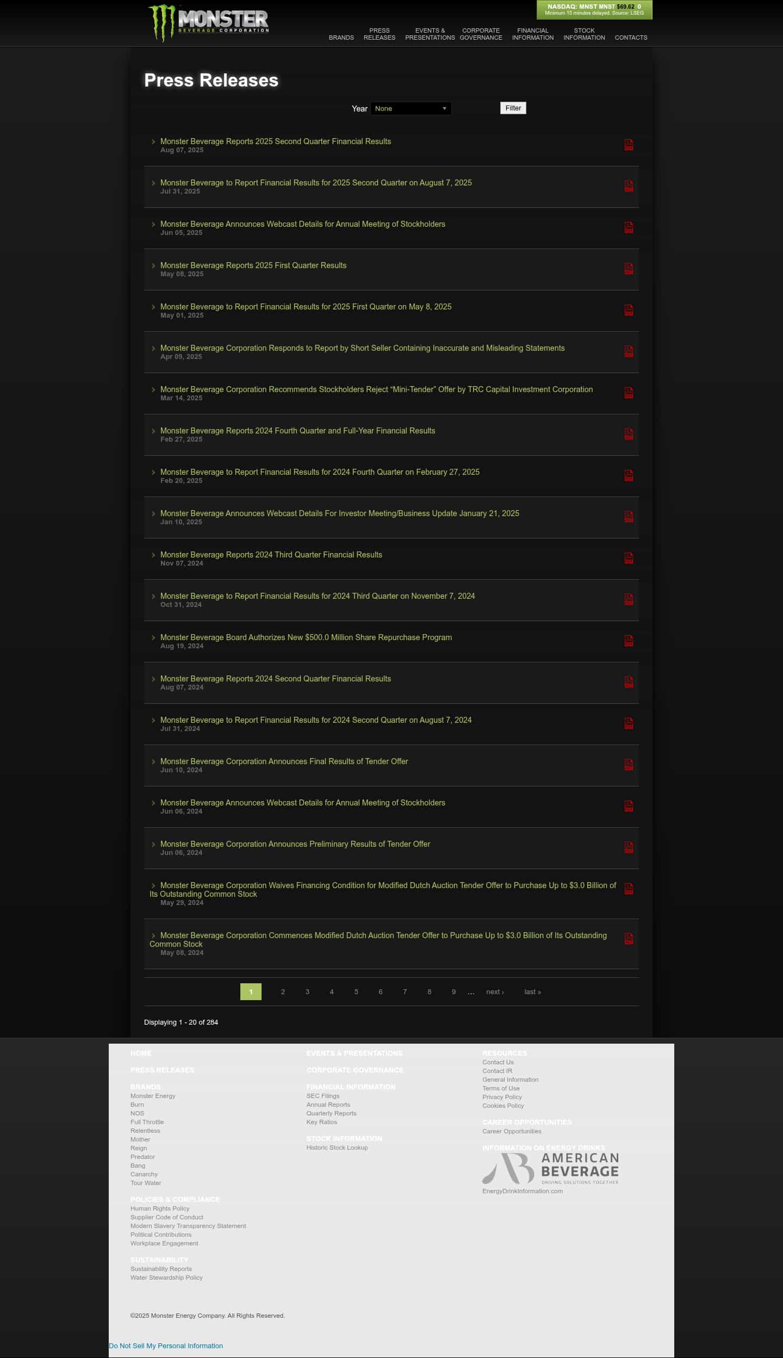Open Corporate Governance in top navigation
The height and width of the screenshot is (1358, 783).
(481, 34)
